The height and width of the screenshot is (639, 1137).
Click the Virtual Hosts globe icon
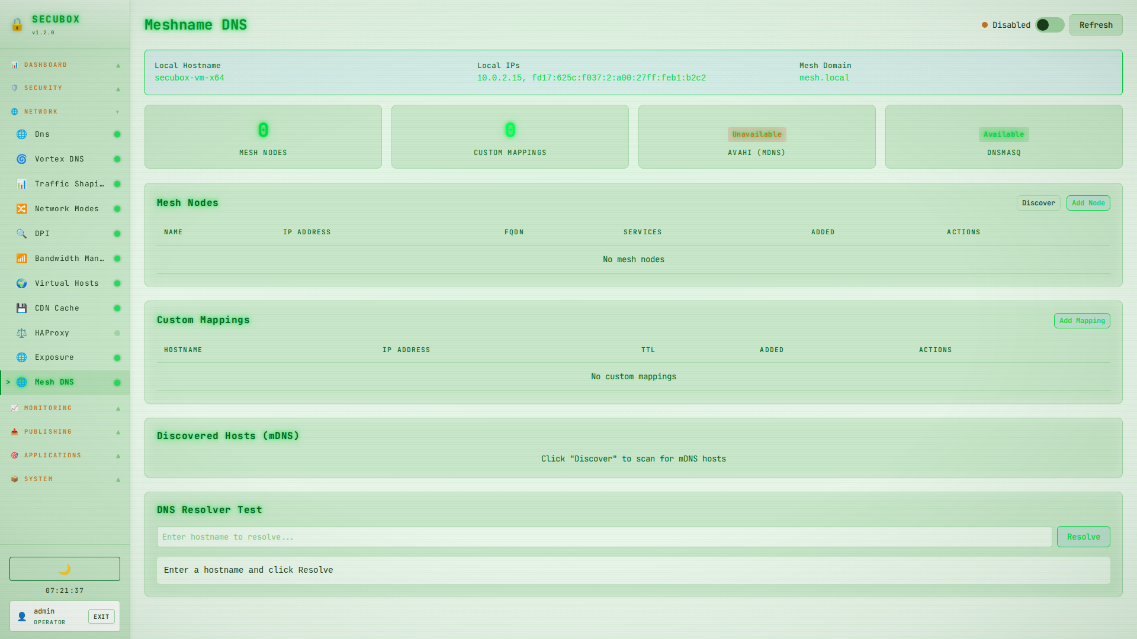(21, 283)
